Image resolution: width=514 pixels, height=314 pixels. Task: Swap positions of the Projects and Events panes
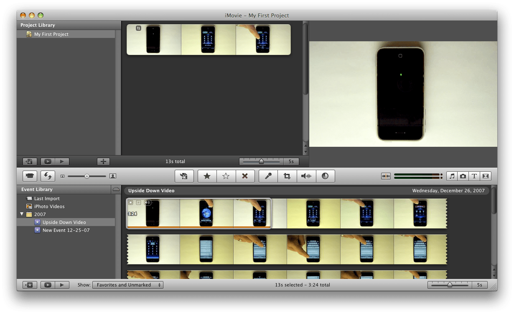[x=48, y=176]
